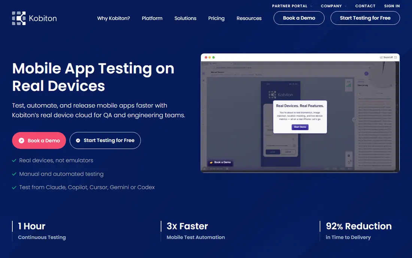Click the "92% Reduction" statistic heading
This screenshot has width=412, height=258.
tap(359, 226)
